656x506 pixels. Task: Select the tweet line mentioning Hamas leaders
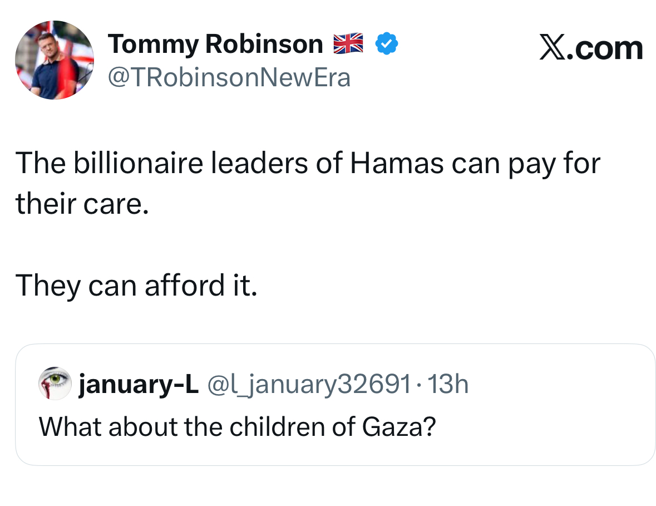(308, 164)
